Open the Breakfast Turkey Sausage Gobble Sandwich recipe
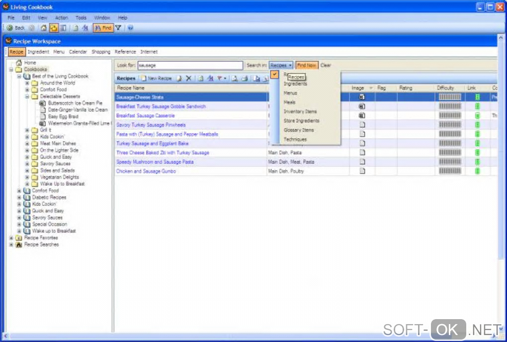This screenshot has width=507, height=342. pyautogui.click(x=161, y=106)
